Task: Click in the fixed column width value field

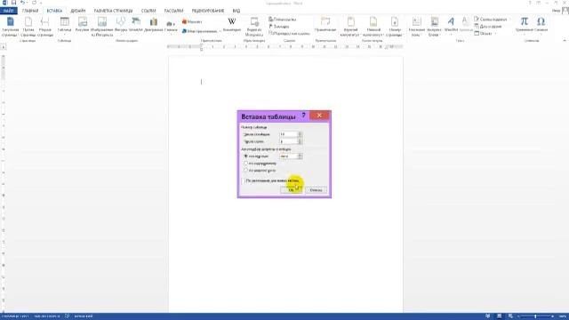Action: [x=288, y=156]
